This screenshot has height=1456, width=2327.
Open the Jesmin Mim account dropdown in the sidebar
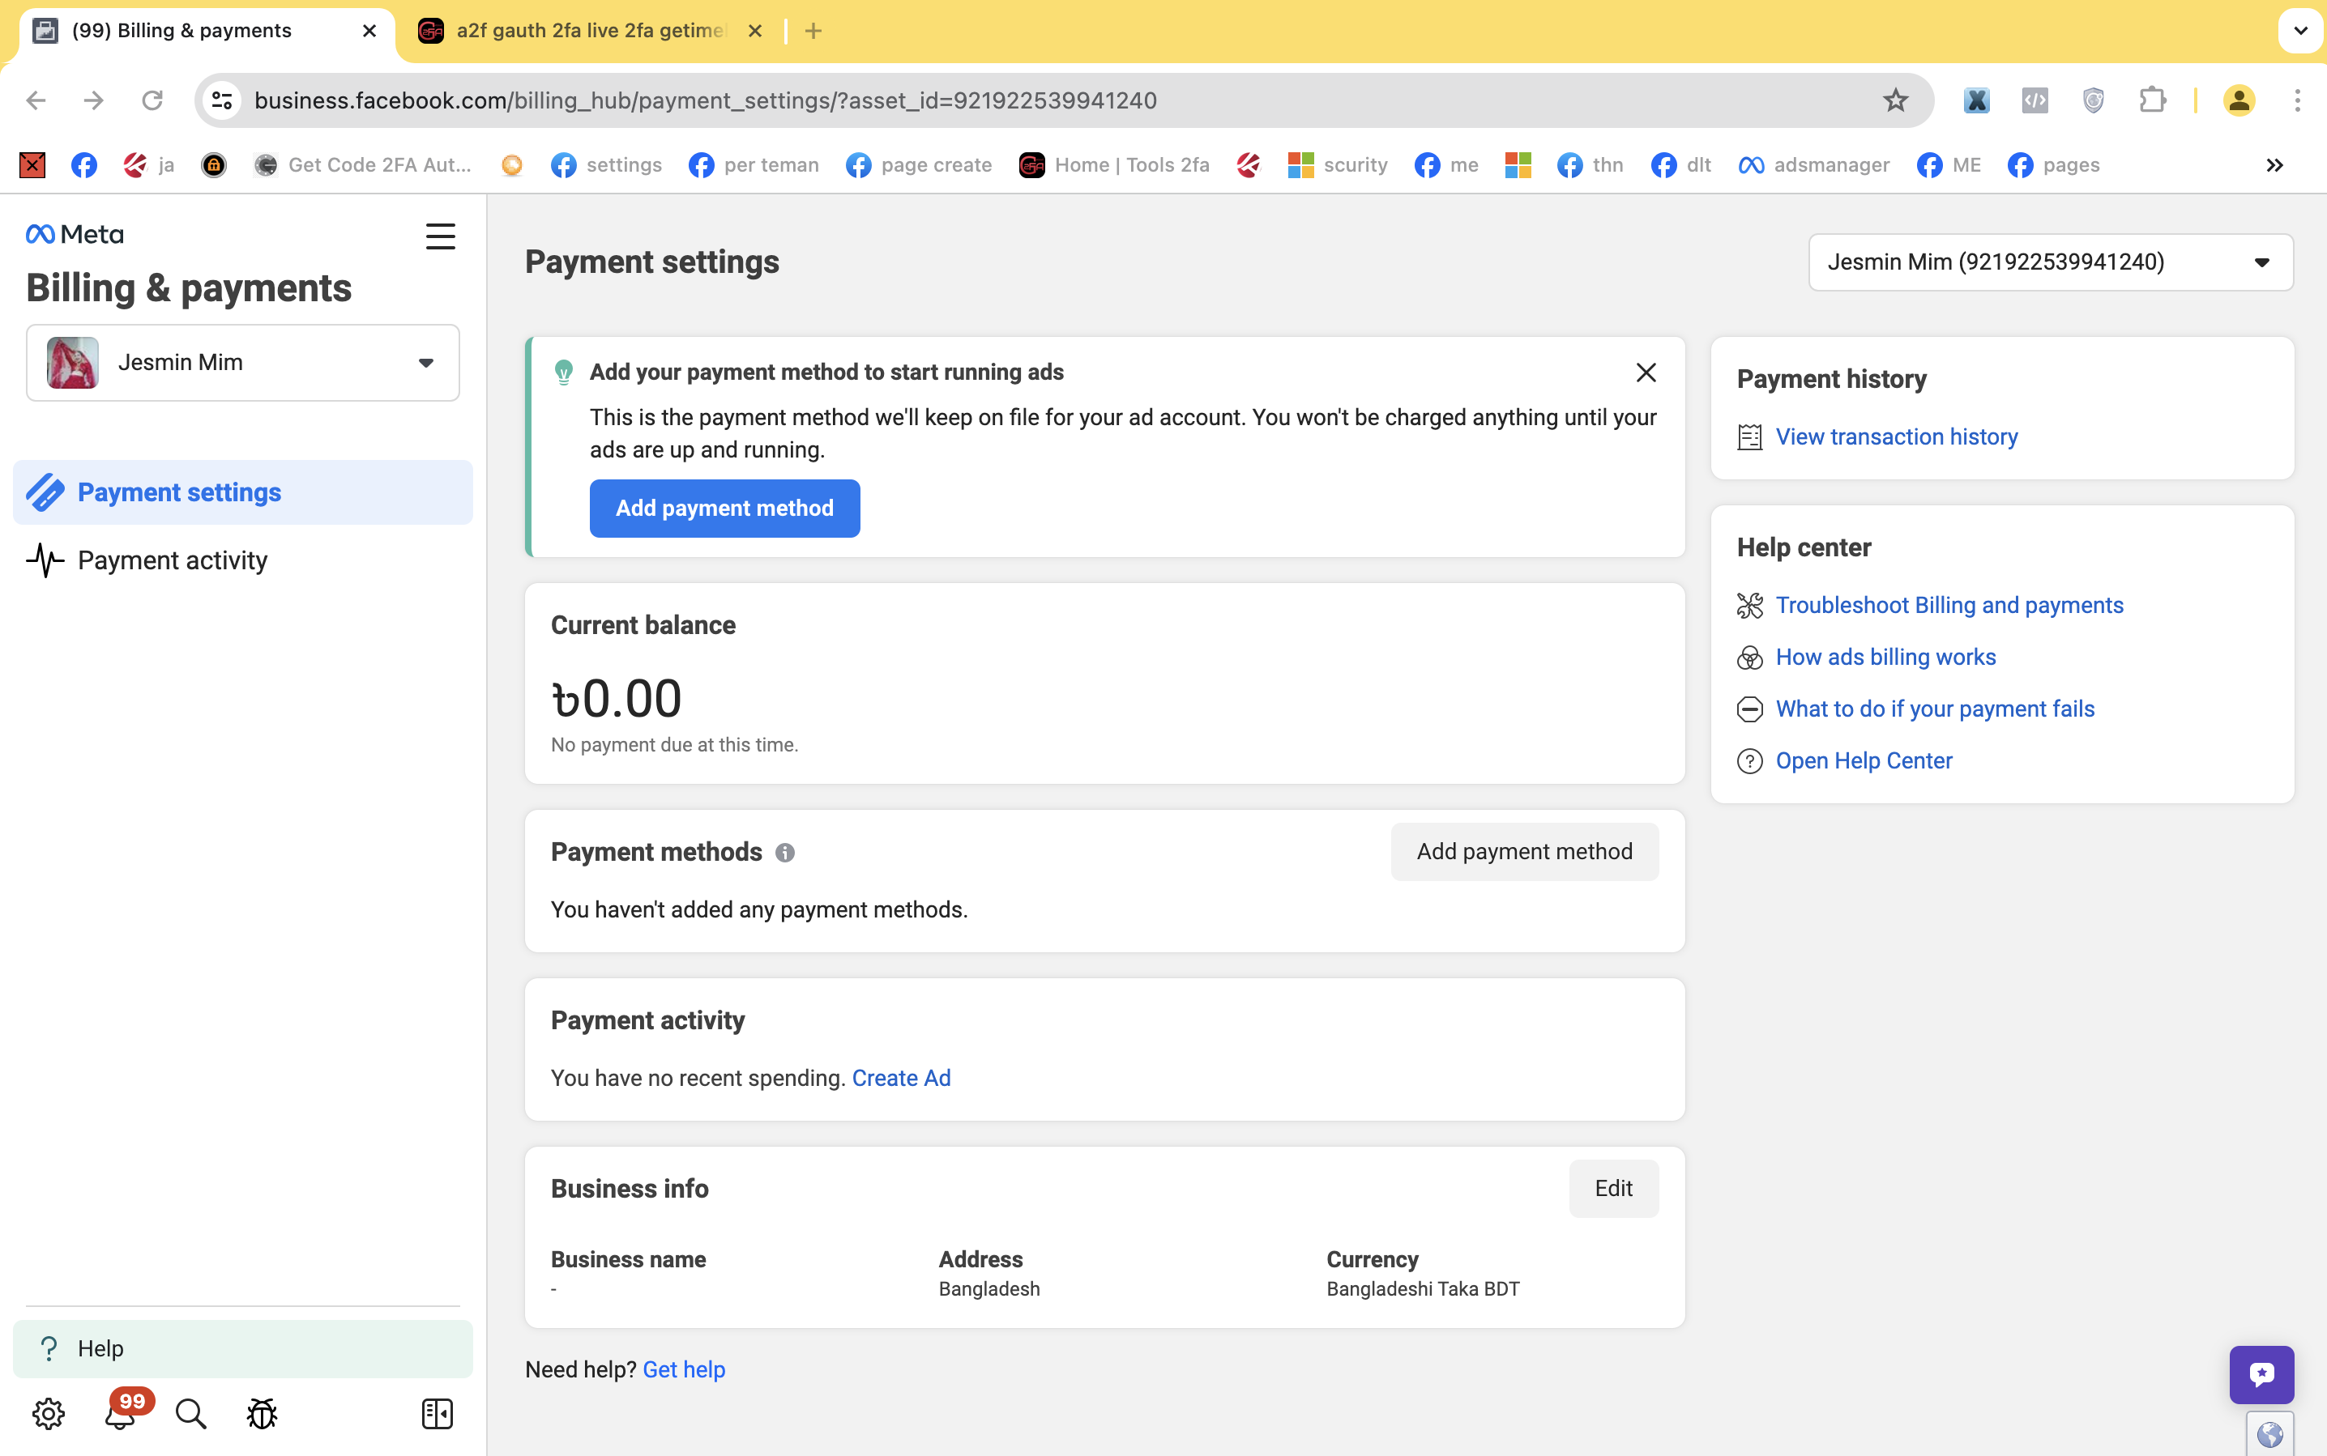pyautogui.click(x=243, y=363)
